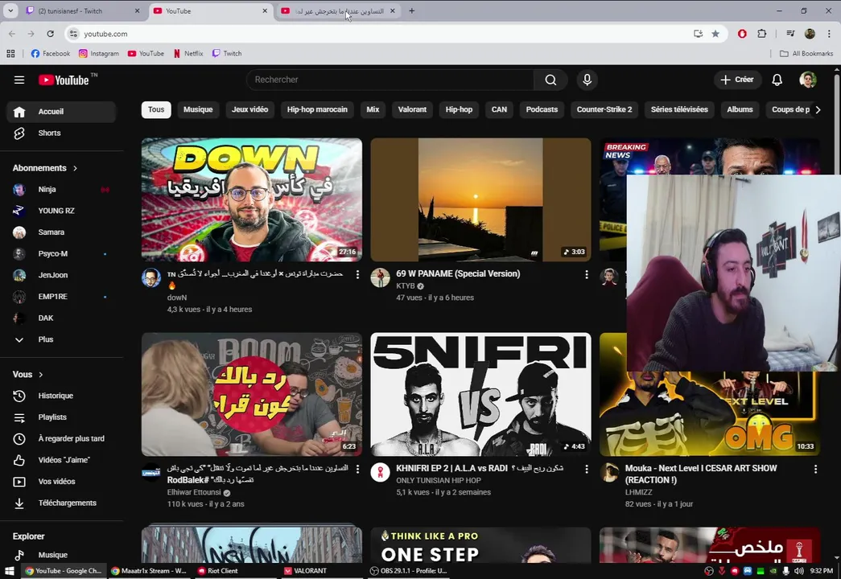Open more options for 69 W PANAME

tap(586, 274)
